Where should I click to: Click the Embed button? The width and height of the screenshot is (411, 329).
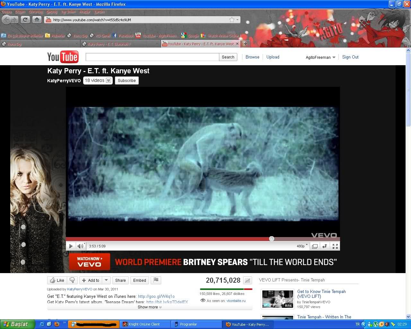point(140,280)
